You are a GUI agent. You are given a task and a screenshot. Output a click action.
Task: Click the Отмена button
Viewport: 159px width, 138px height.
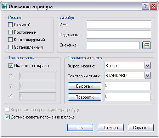(x=110, y=128)
